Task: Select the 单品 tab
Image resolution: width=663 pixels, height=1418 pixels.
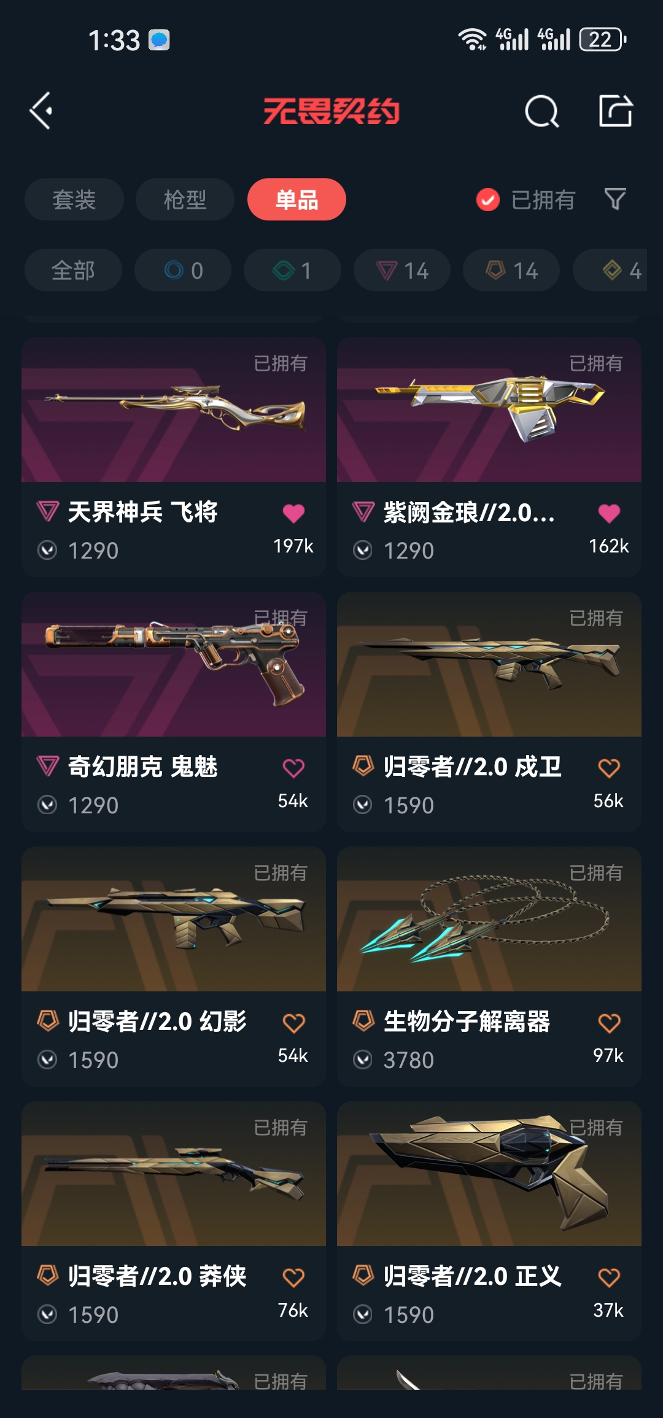Action: click(297, 200)
